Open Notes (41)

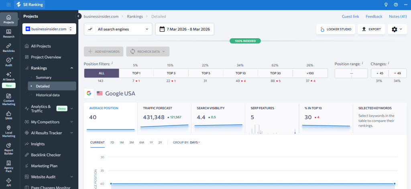[398, 16]
